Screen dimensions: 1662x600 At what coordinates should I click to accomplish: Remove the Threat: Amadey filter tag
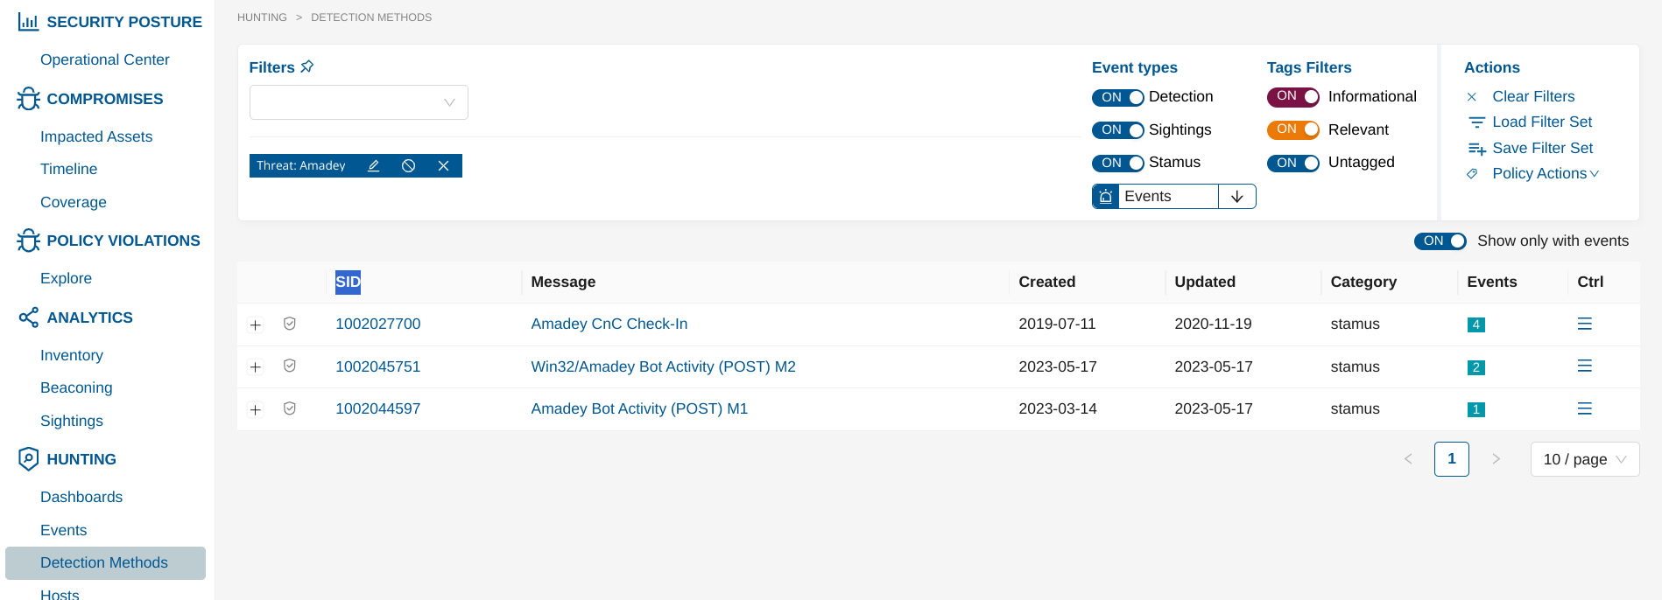(x=443, y=166)
